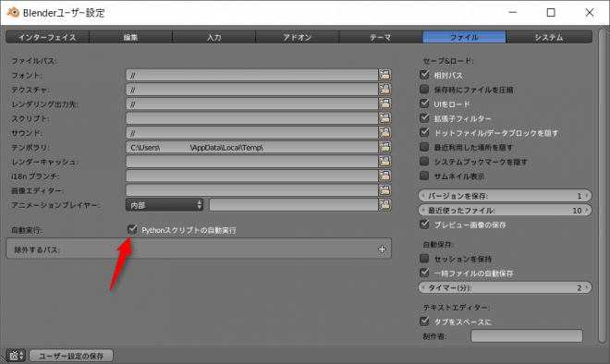
Task: Switch to アドオン tab
Action: pos(298,37)
